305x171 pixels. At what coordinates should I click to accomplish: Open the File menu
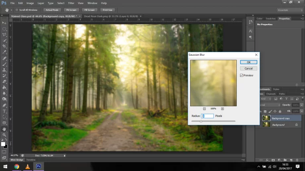[x=12, y=3]
